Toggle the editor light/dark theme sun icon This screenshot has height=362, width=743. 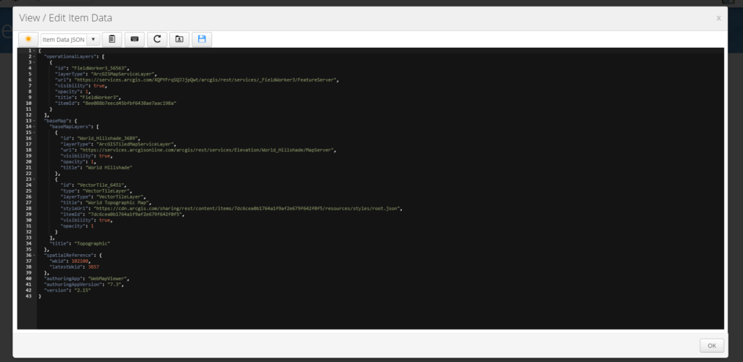[x=28, y=39]
